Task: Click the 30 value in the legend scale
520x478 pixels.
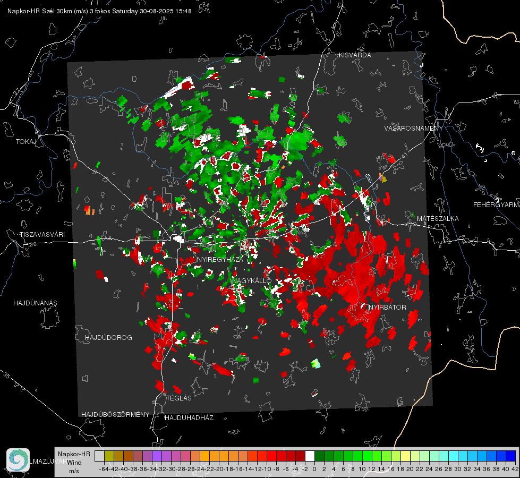Action: pos(458,469)
